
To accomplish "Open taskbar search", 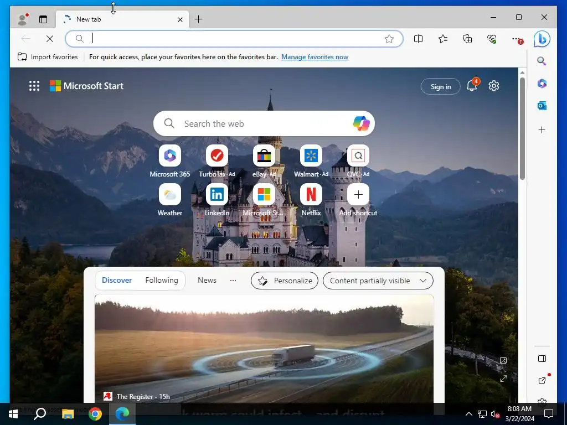I will (40, 414).
